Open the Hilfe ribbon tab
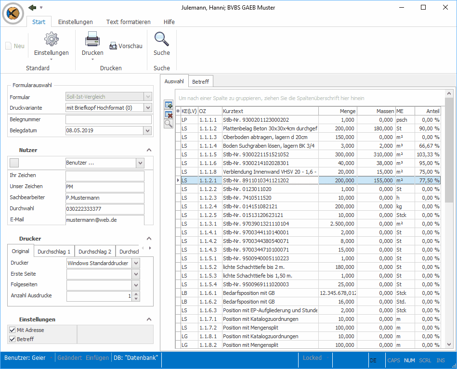Image resolution: width=457 pixels, height=369 pixels. [169, 22]
